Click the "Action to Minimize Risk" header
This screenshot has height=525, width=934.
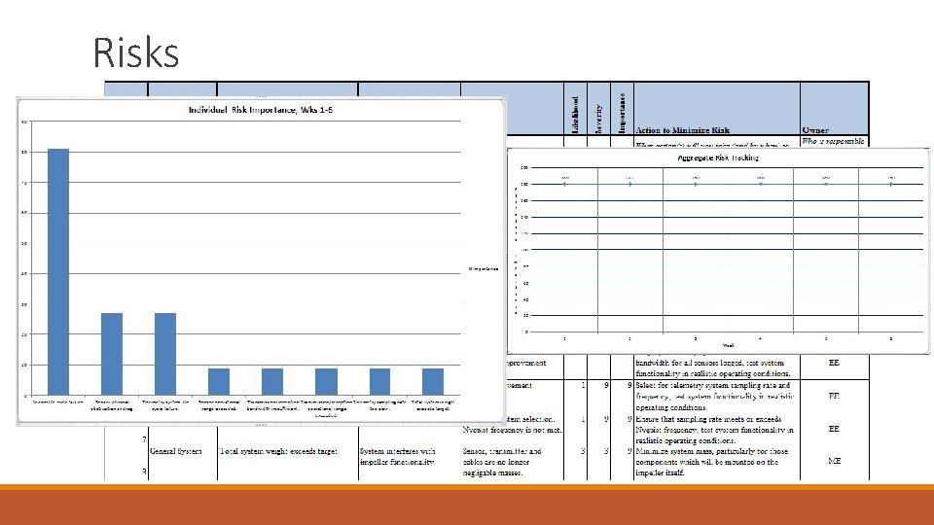[x=683, y=129]
